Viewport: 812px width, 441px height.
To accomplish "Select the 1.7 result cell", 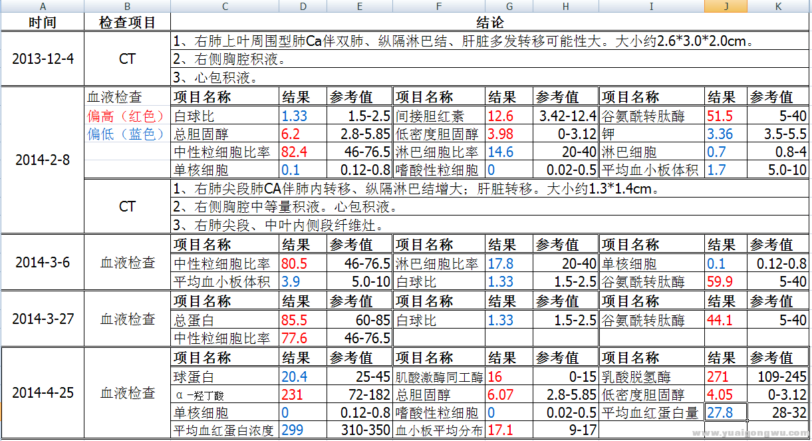I will [x=726, y=170].
